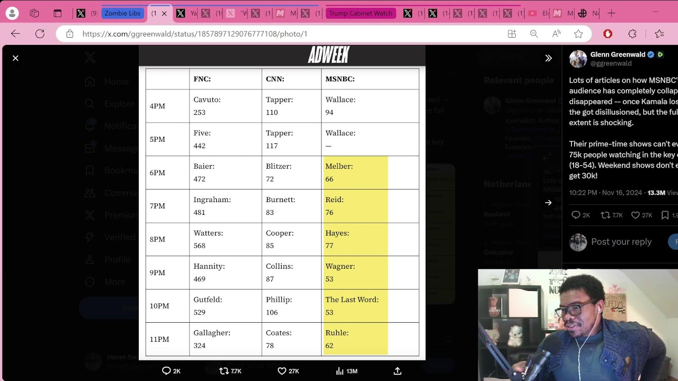Click the Ingraham: 481 cell
The height and width of the screenshot is (381, 678).
(x=226, y=206)
